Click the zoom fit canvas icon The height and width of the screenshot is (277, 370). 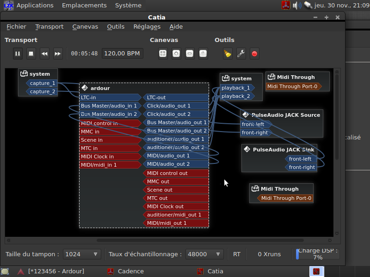click(163, 54)
